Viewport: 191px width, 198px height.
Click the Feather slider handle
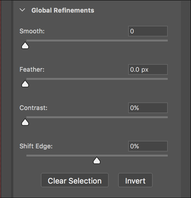tap(25, 84)
